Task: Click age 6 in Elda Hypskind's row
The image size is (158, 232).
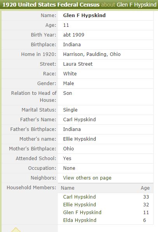Action: pyautogui.click(x=144, y=220)
